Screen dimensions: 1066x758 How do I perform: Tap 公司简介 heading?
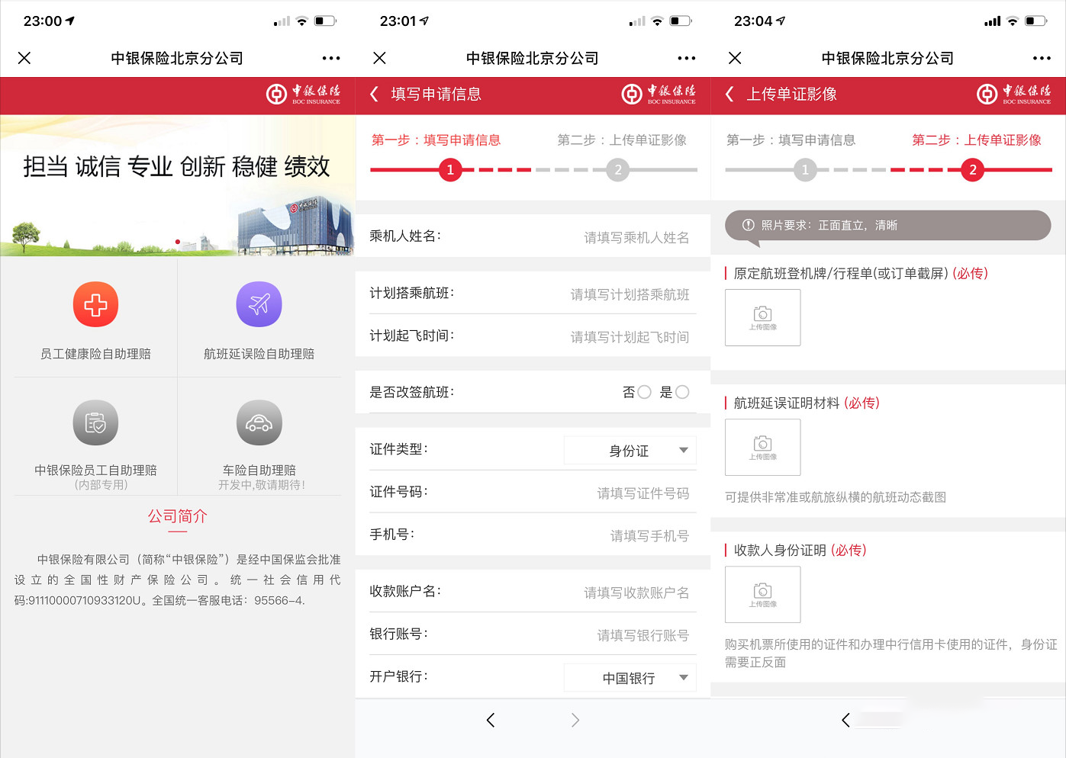click(177, 516)
